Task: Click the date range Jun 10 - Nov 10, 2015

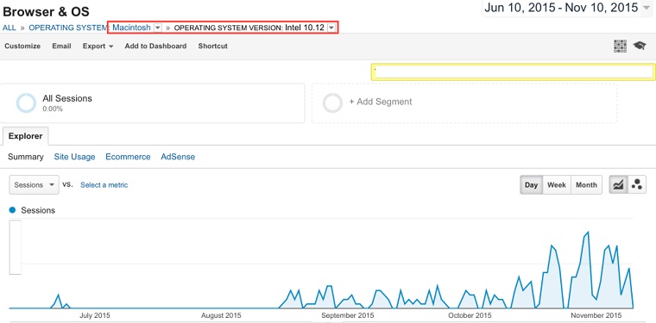Action: point(561,8)
